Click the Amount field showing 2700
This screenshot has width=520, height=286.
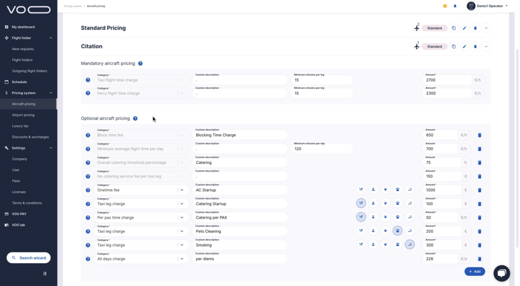click(x=448, y=80)
